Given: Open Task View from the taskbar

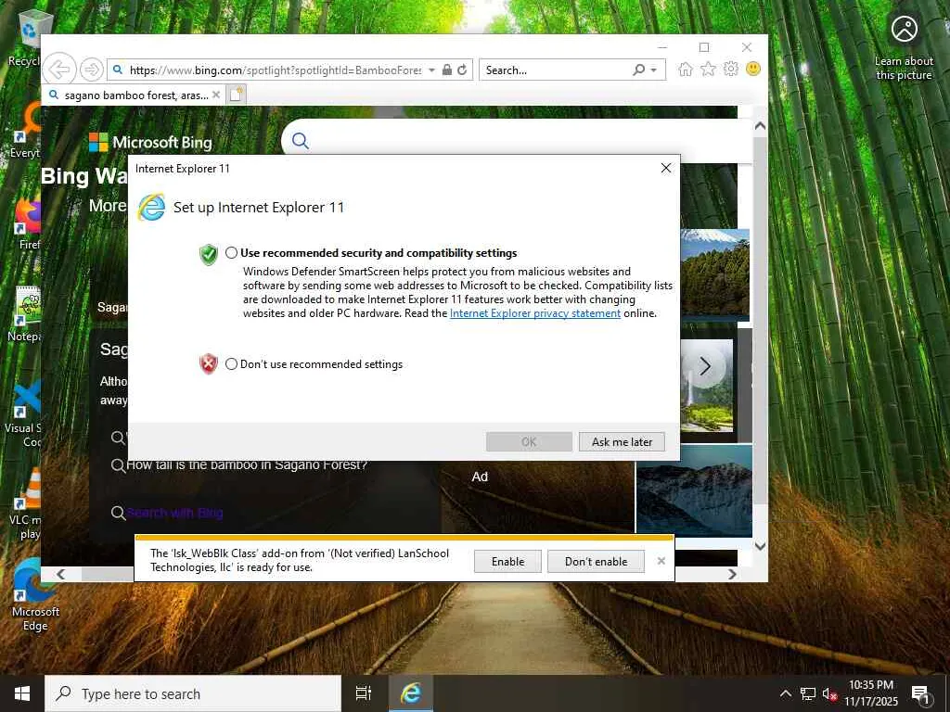Looking at the screenshot, I should pyautogui.click(x=364, y=693).
